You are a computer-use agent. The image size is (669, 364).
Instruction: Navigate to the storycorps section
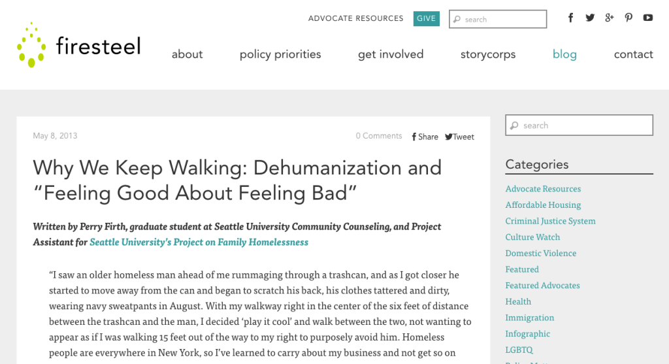[488, 54]
